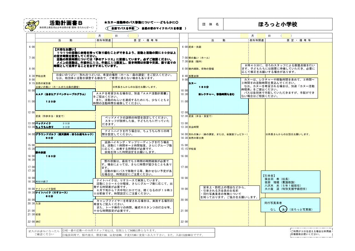Select the ナイトハイク (りすコース) block
This screenshot has width=355, height=251.
tap(65, 194)
